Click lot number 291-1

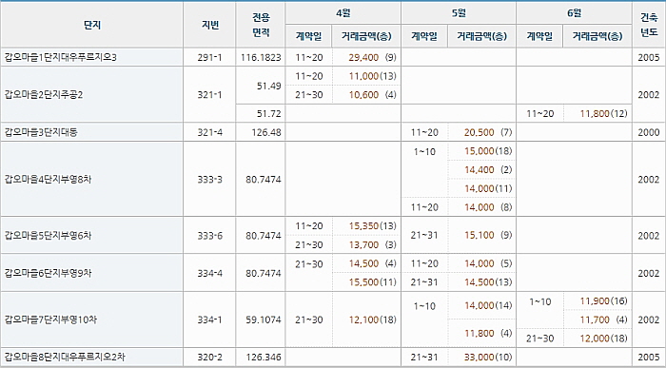pyautogui.click(x=210, y=57)
